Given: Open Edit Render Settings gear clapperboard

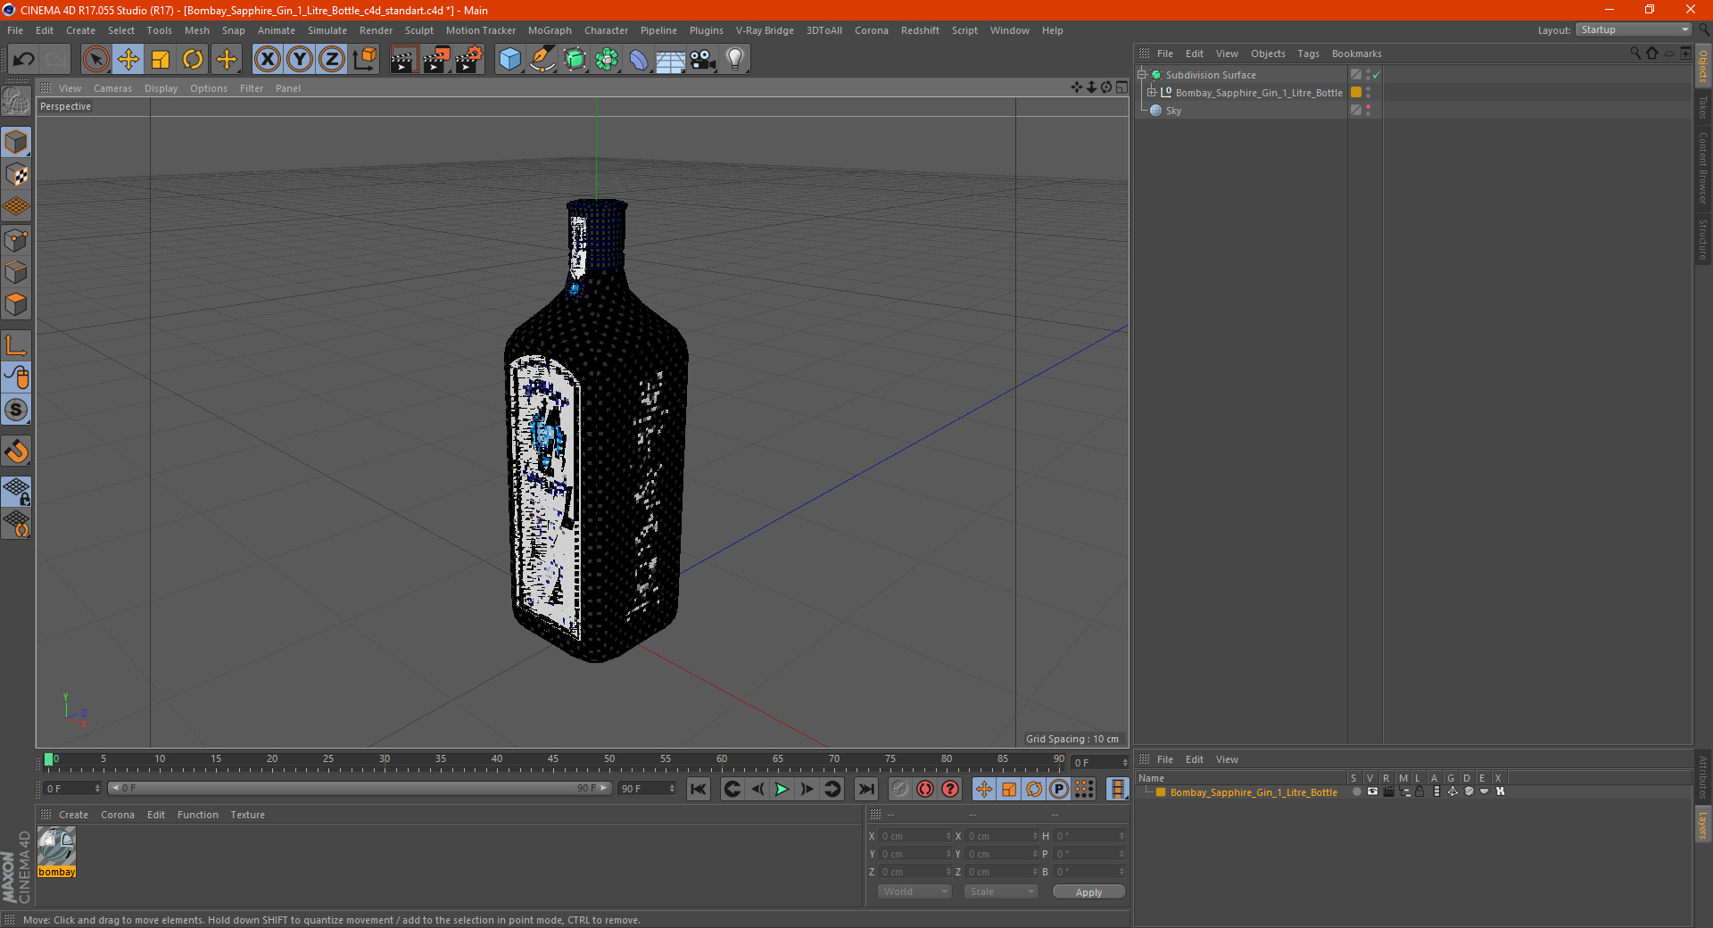Looking at the screenshot, I should [x=469, y=60].
